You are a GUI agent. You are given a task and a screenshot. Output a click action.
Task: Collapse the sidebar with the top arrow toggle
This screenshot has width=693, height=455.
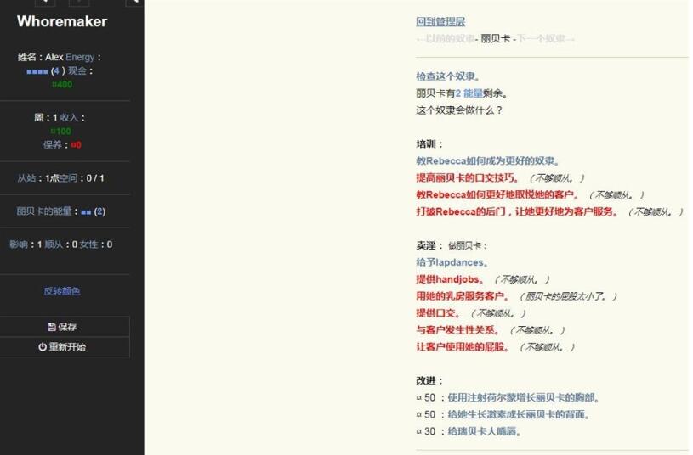(133, 3)
